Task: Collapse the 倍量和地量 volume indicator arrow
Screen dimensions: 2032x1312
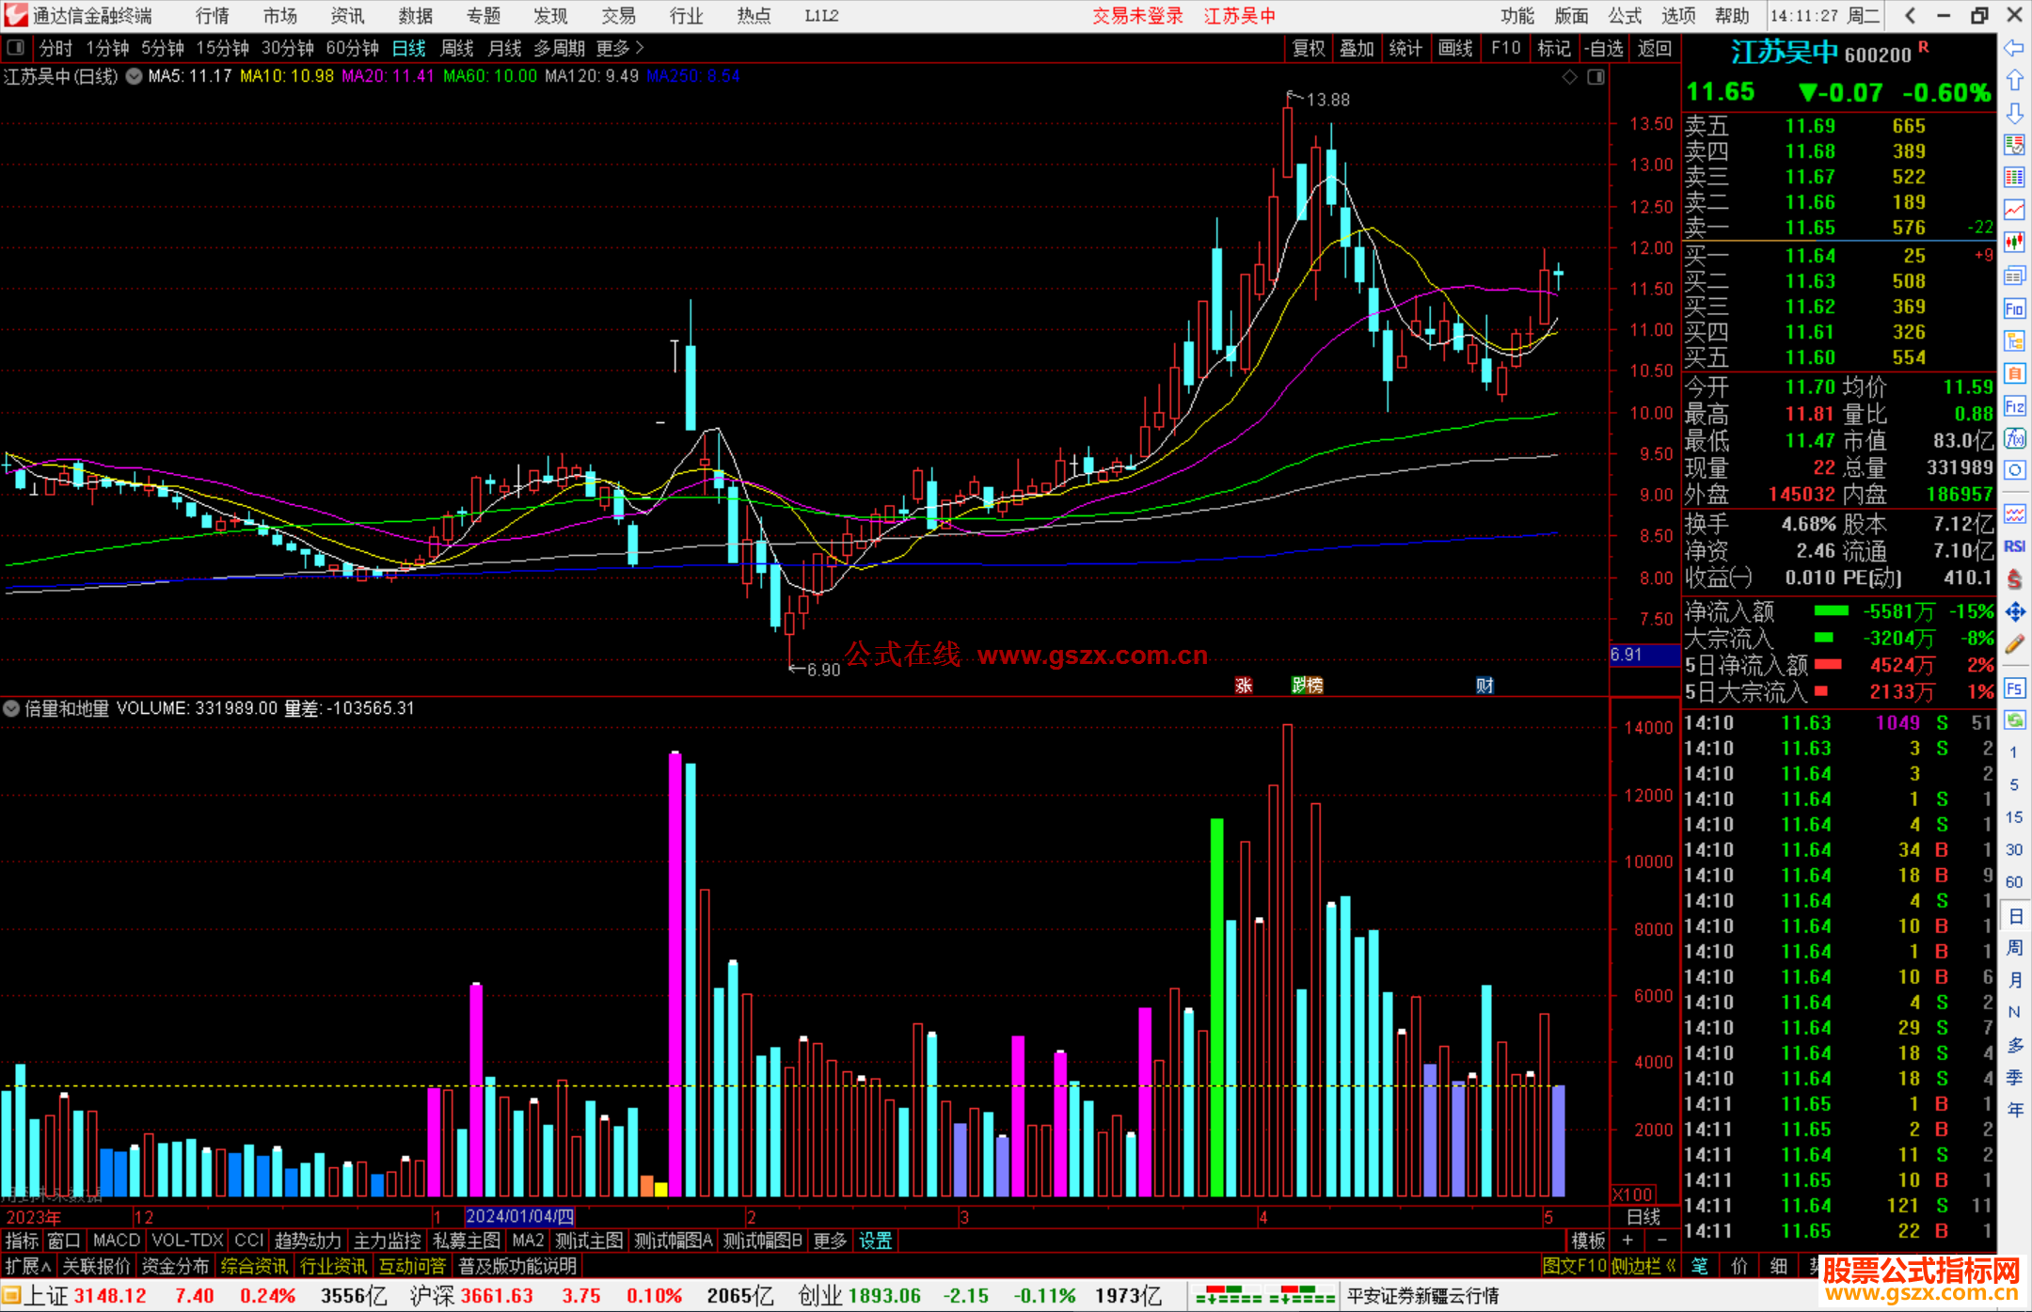Action: (x=11, y=708)
